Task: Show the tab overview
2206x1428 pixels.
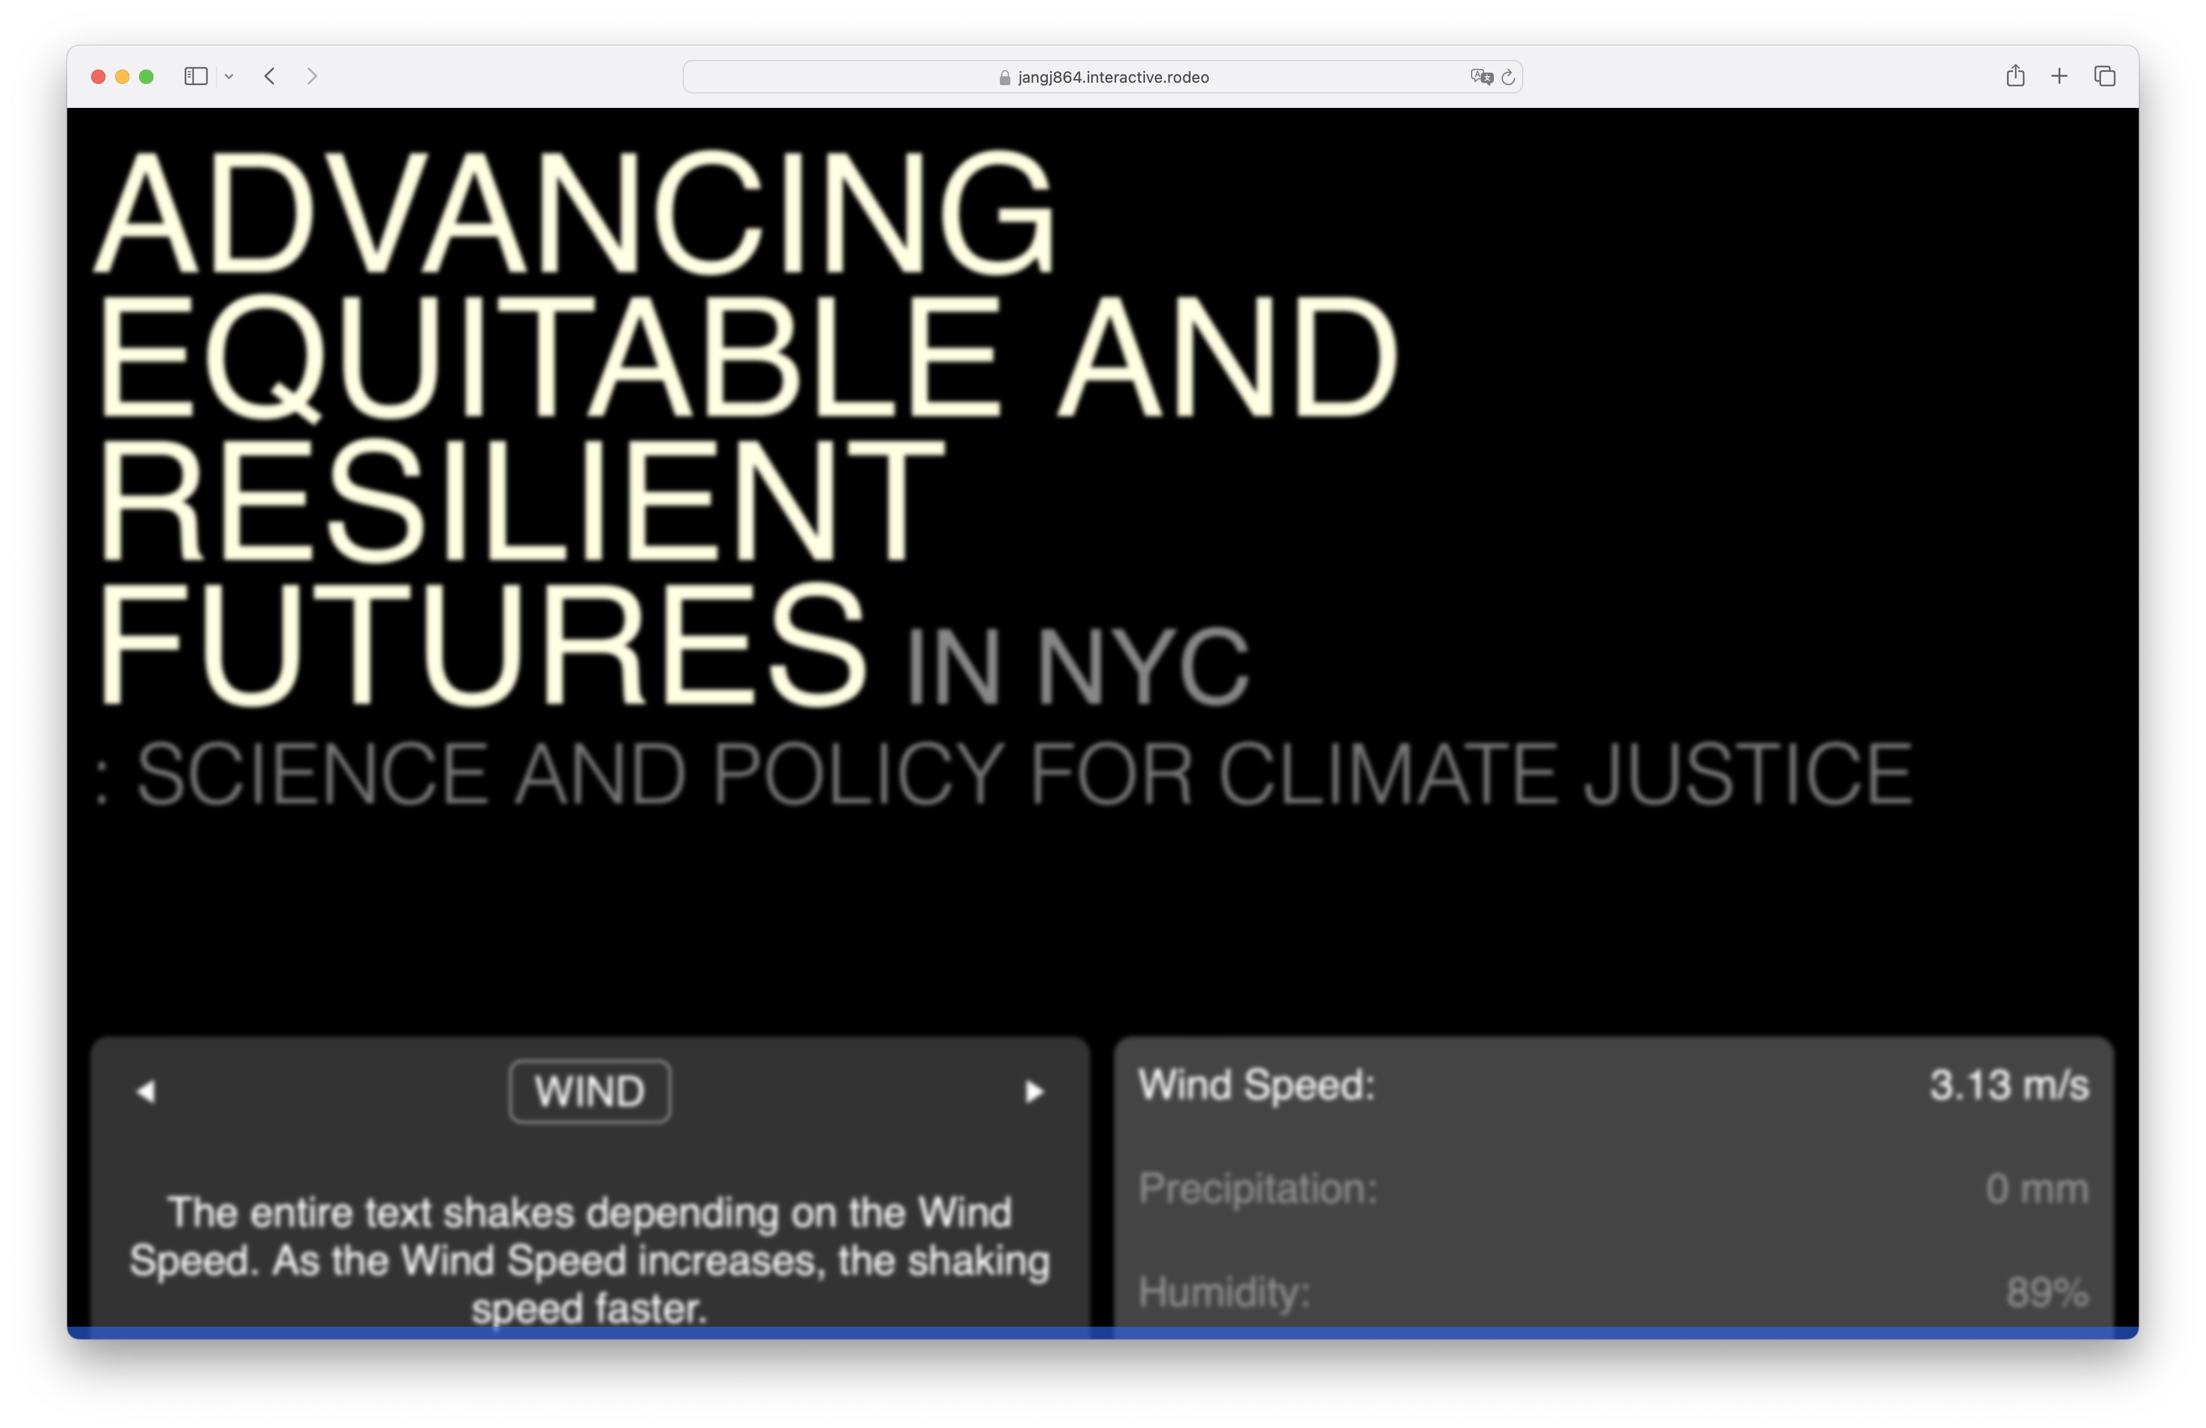Action: pyautogui.click(x=2105, y=76)
